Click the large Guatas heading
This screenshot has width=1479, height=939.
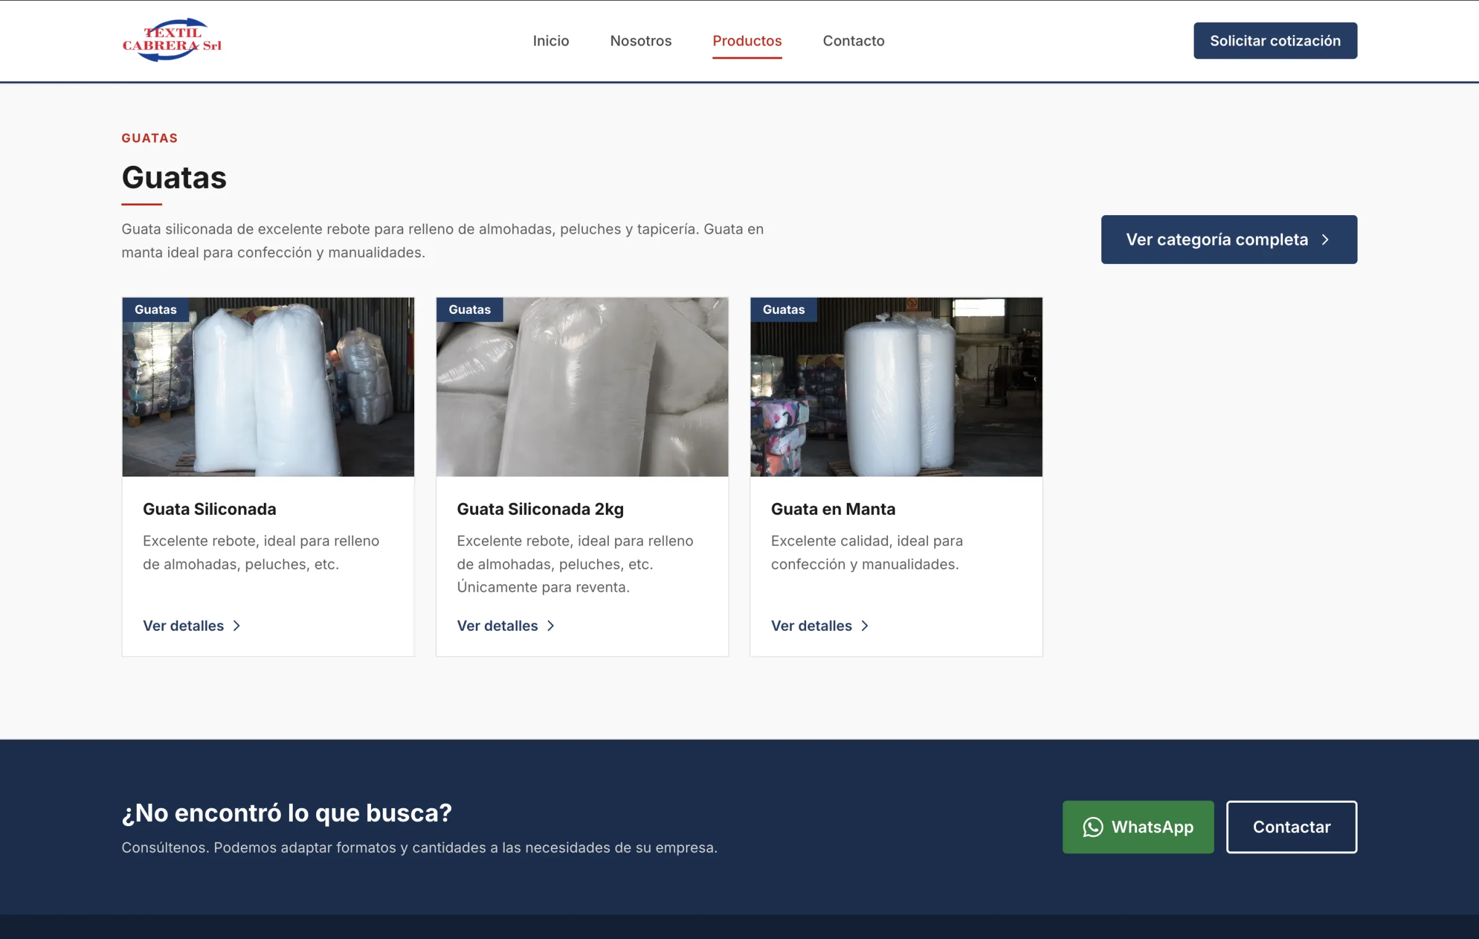(174, 178)
